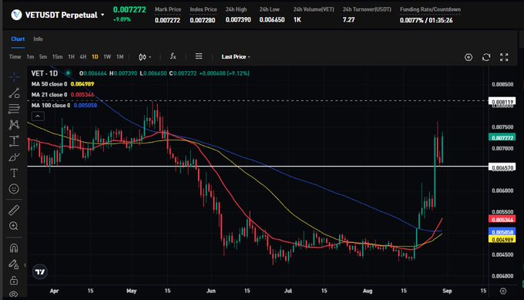Screen dimensions: 524x300
Task: Click the MA 21 close indicator label
Action: click(49, 95)
